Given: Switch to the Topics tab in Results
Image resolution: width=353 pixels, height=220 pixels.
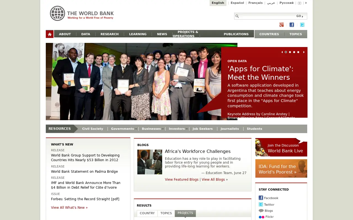Looking at the screenshot, I should point(166,213).
